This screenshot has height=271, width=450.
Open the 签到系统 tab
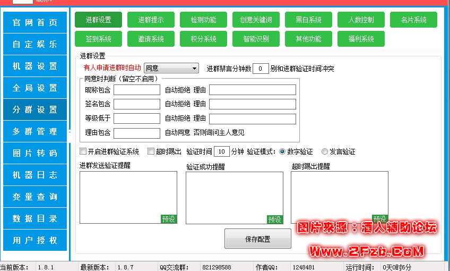[98, 39]
